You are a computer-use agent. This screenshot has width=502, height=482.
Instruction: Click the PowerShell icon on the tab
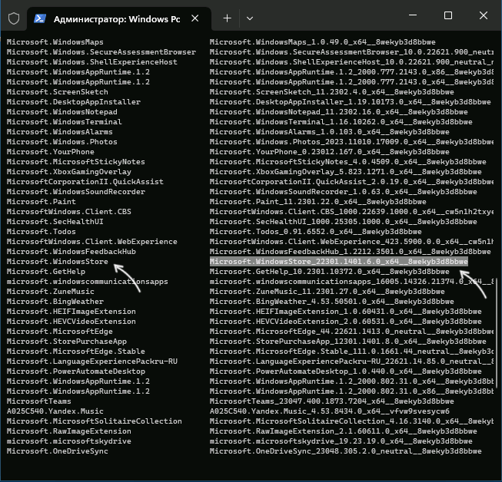pyautogui.click(x=40, y=18)
